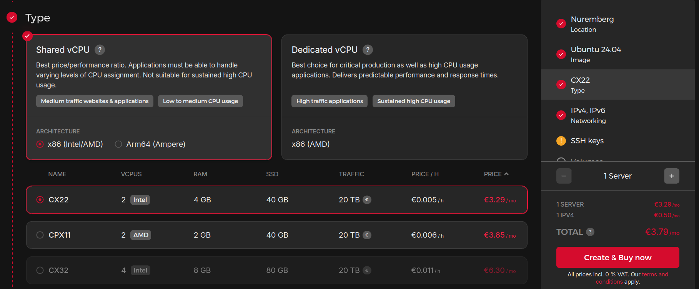Click the IPv4, IPv6 Networking check icon
Image resolution: width=699 pixels, height=289 pixels.
561,115
